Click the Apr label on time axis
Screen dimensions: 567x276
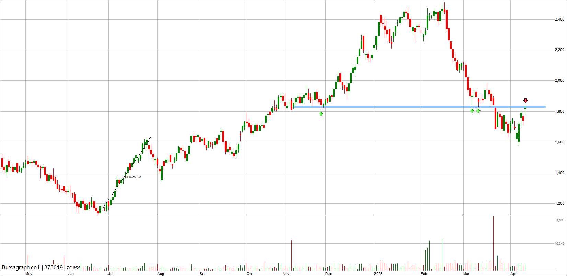[513, 274]
